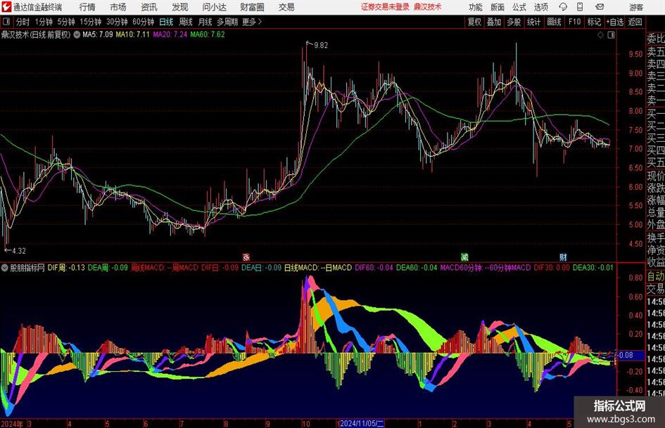Switch to 30分钟 period tab

click(117, 22)
